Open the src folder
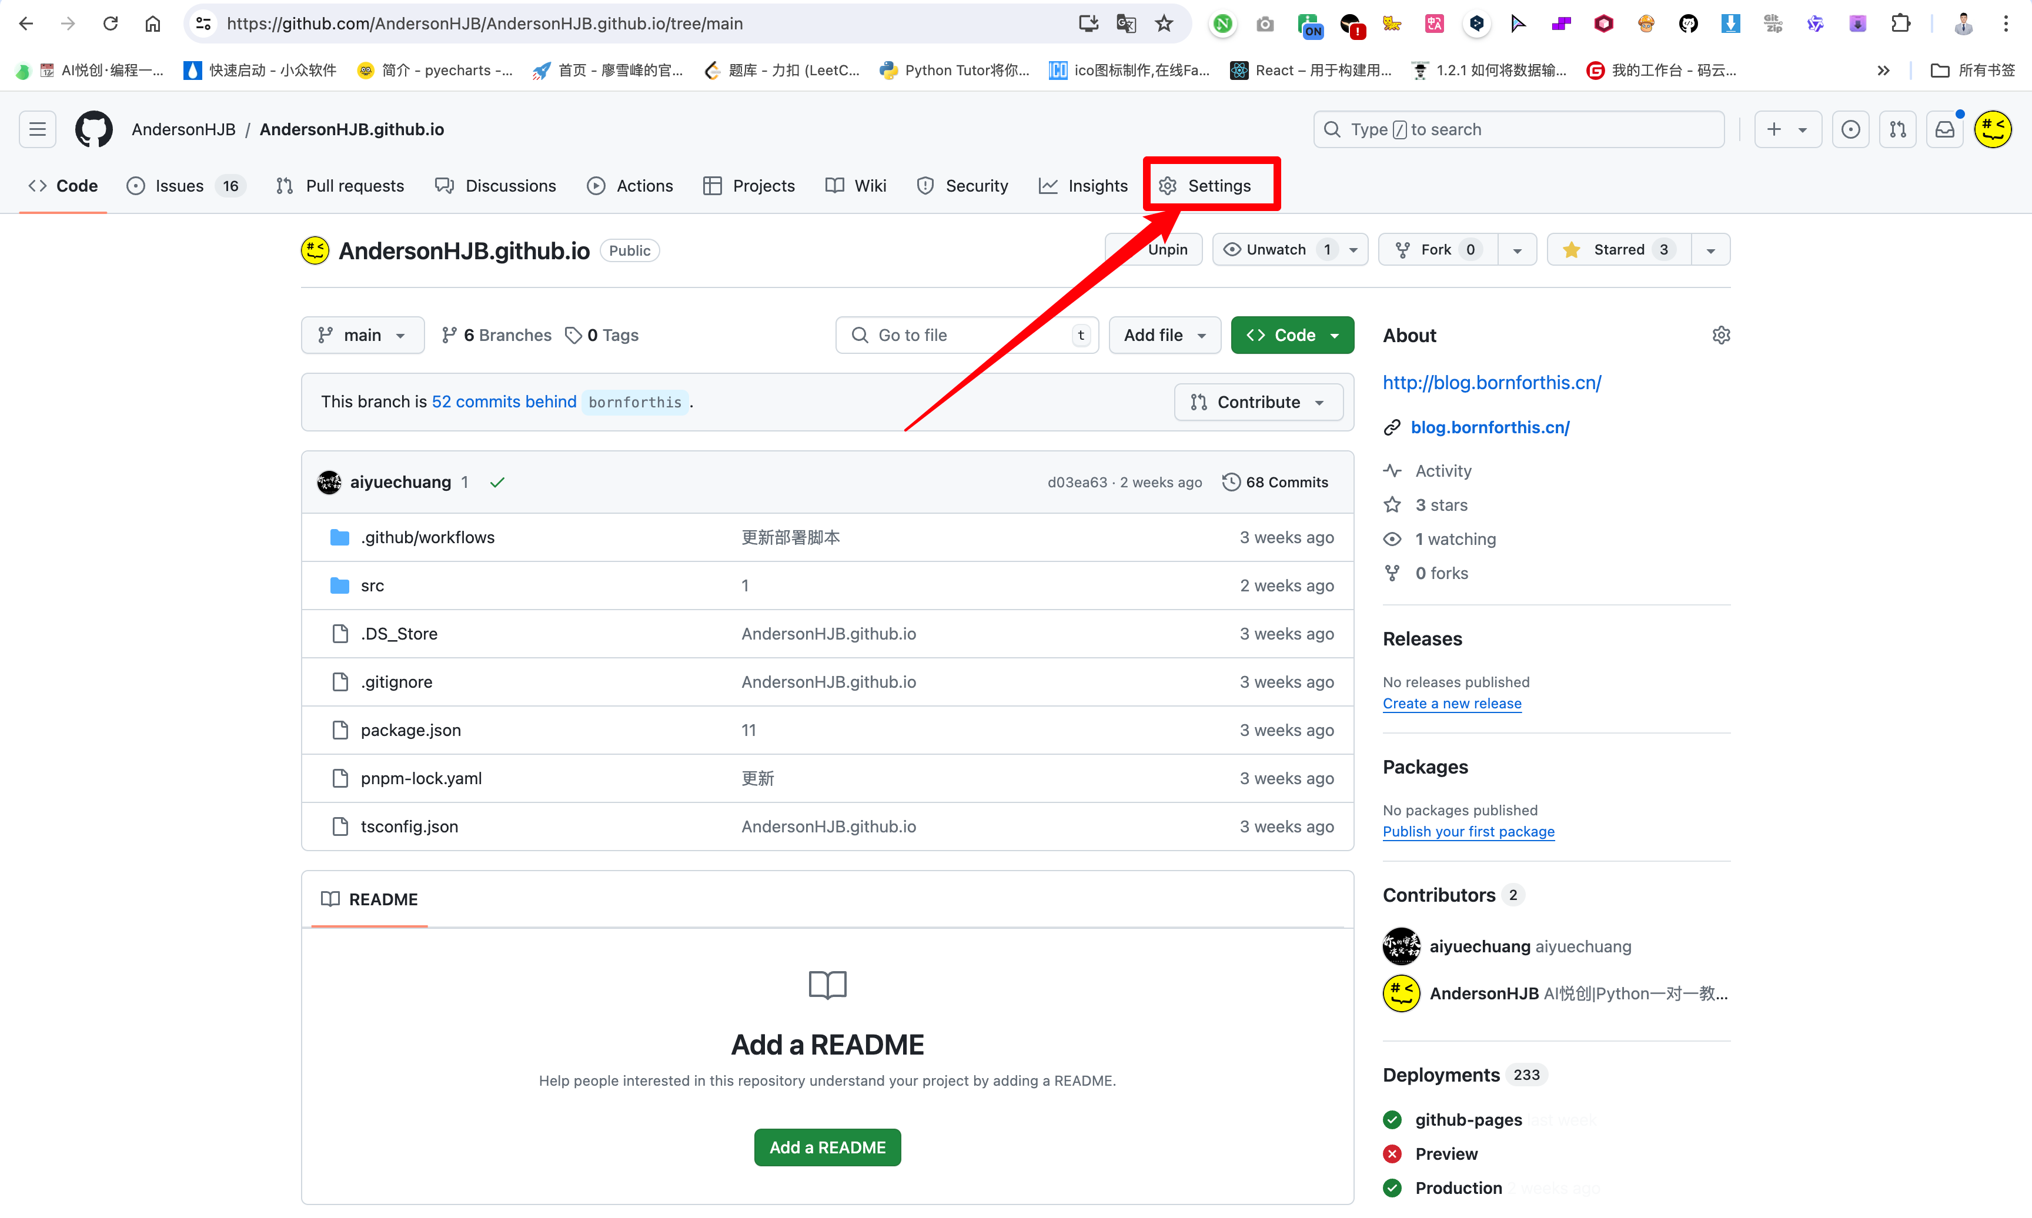2032x1218 pixels. 372,585
